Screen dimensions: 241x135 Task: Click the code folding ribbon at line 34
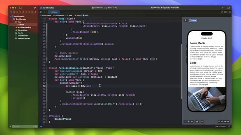(x=47, y=59)
